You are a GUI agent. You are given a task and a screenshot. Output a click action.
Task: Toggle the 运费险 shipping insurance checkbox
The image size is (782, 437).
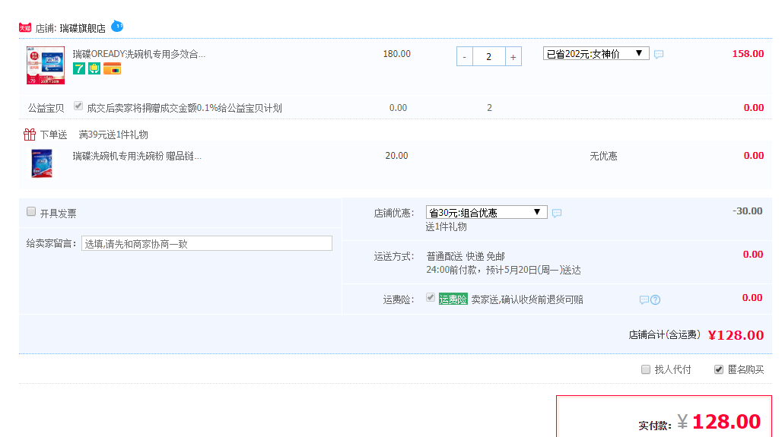click(x=431, y=297)
